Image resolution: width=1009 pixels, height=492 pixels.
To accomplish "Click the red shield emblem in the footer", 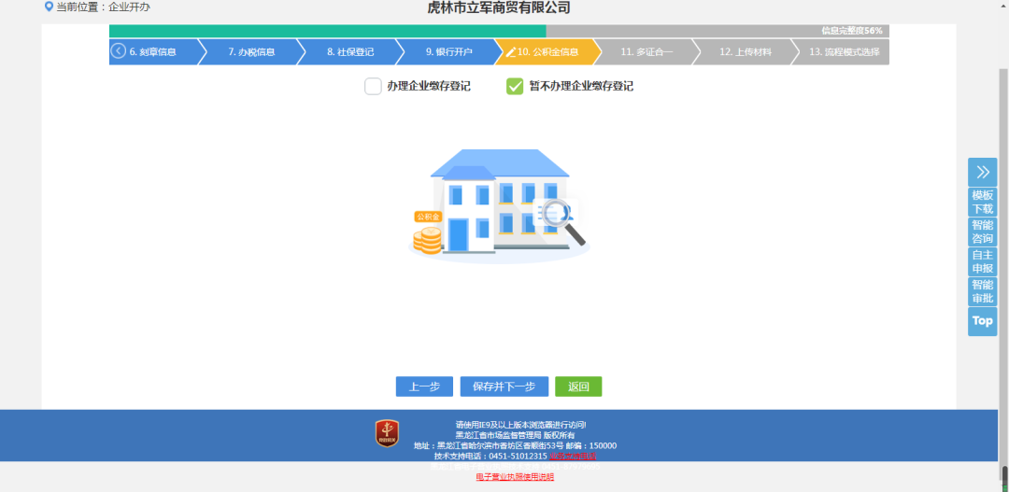I will coord(387,434).
